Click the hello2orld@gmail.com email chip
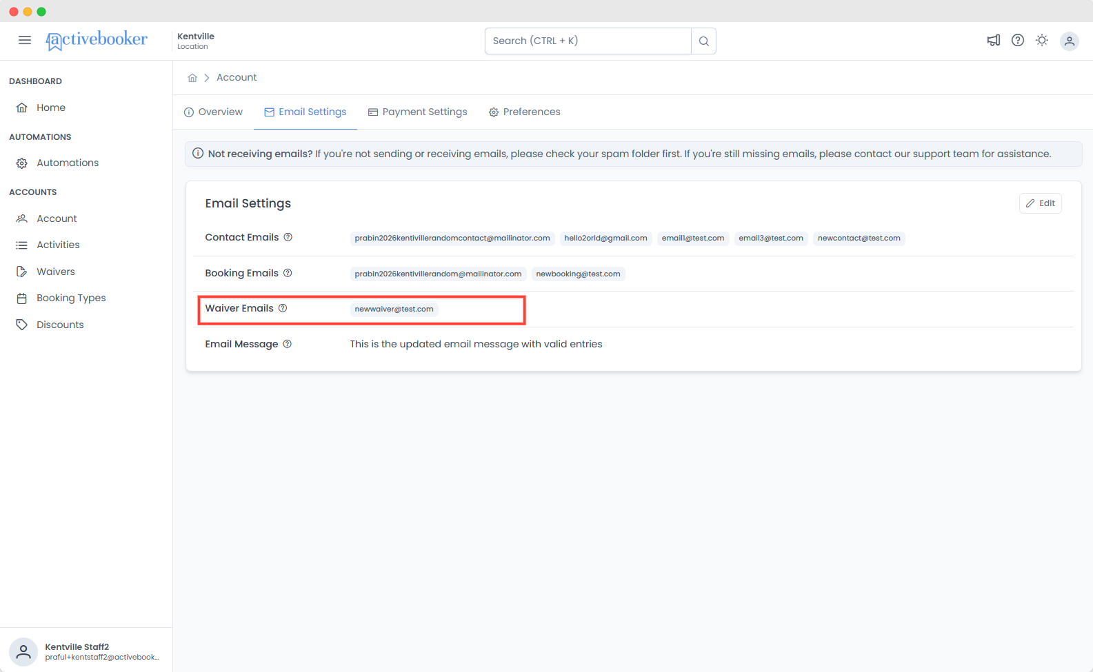The width and height of the screenshot is (1093, 672). pyautogui.click(x=605, y=238)
